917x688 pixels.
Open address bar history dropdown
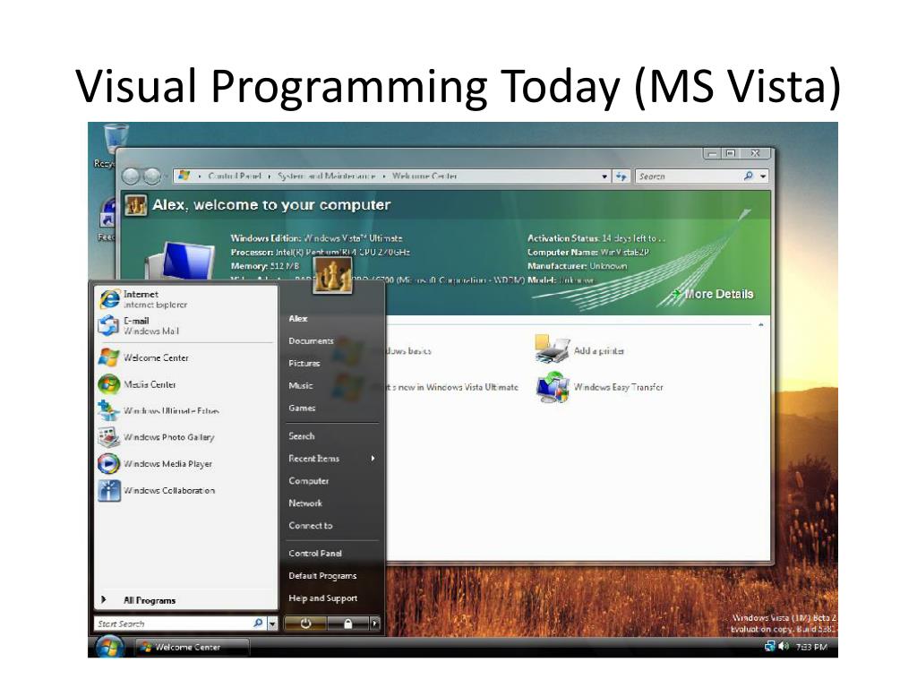pos(604,176)
